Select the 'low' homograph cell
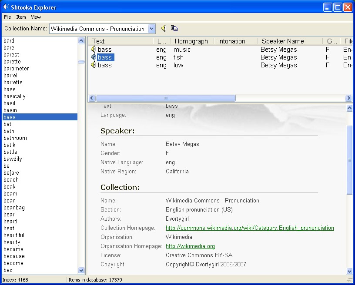The image size is (355, 285). (178, 65)
